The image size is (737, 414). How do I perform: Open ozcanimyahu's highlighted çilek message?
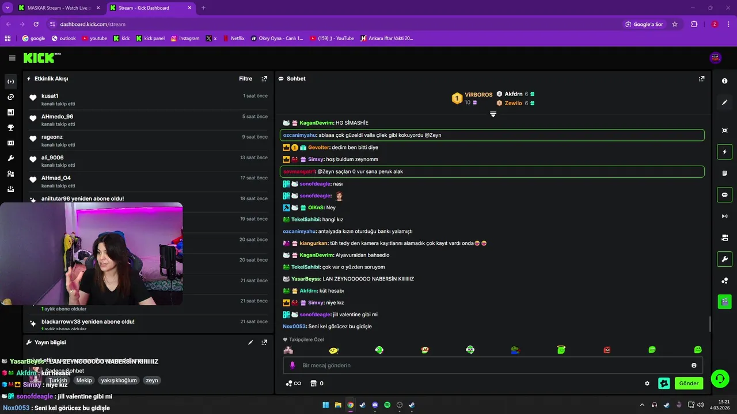[x=492, y=135]
